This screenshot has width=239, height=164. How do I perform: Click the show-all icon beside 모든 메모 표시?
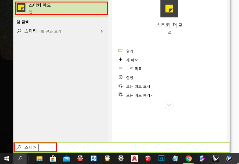click(121, 86)
